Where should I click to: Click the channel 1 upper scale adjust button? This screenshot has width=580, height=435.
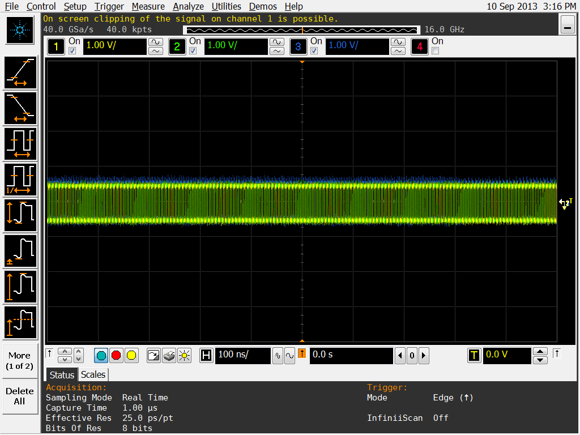point(155,42)
